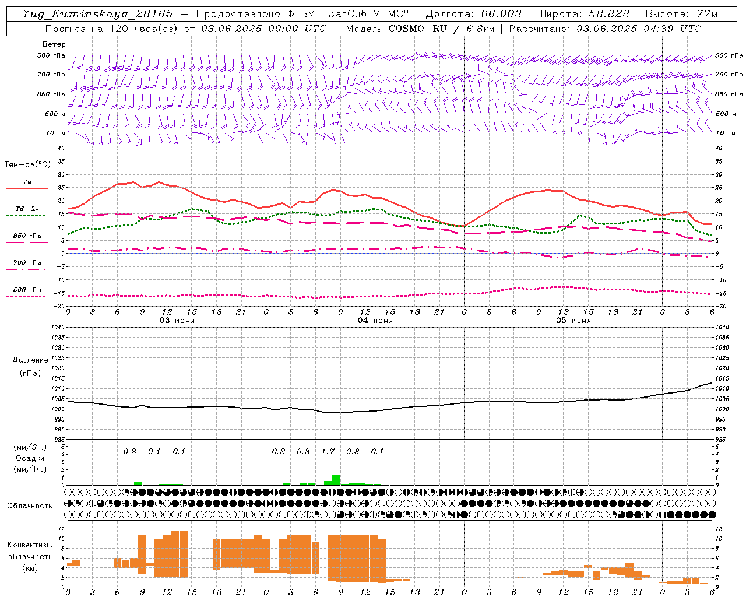Image resolution: width=746 pixels, height=597 pixels.
Task: Click the elevation label "Высота: 77м"
Action: coord(682,14)
